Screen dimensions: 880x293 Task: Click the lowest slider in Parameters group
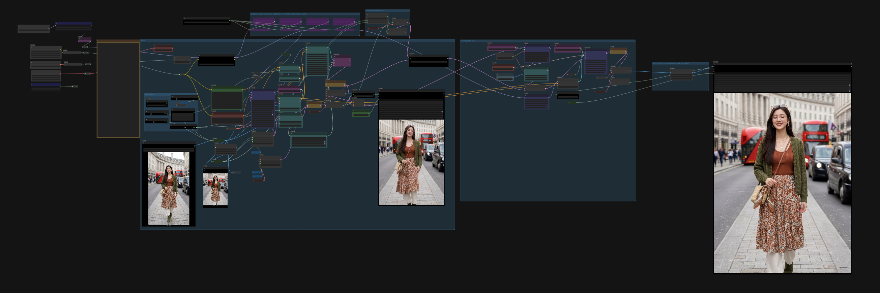click(x=183, y=127)
